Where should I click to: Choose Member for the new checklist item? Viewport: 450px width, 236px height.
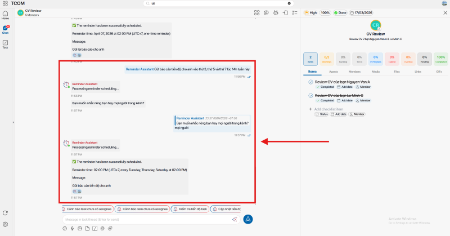point(357,114)
